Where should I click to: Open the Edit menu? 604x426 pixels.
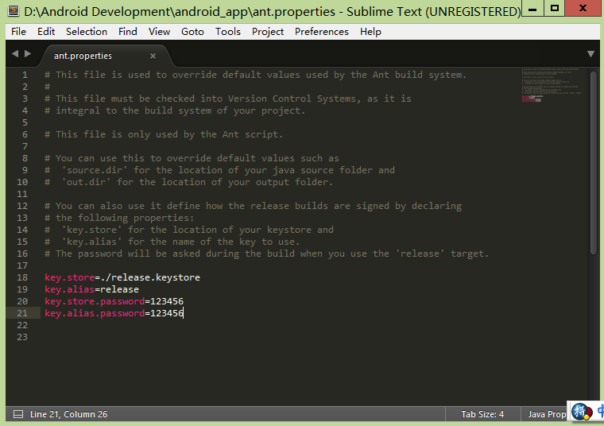(x=46, y=32)
